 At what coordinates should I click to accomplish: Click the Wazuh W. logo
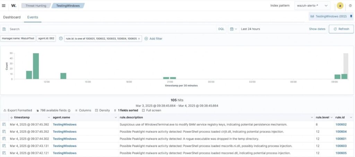[x=14, y=6]
